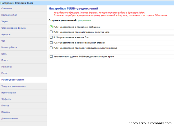Image resolution: width=174 pixels, height=126 pixels.
Task: Switch to Настройки боя section
Action: coord(9,15)
